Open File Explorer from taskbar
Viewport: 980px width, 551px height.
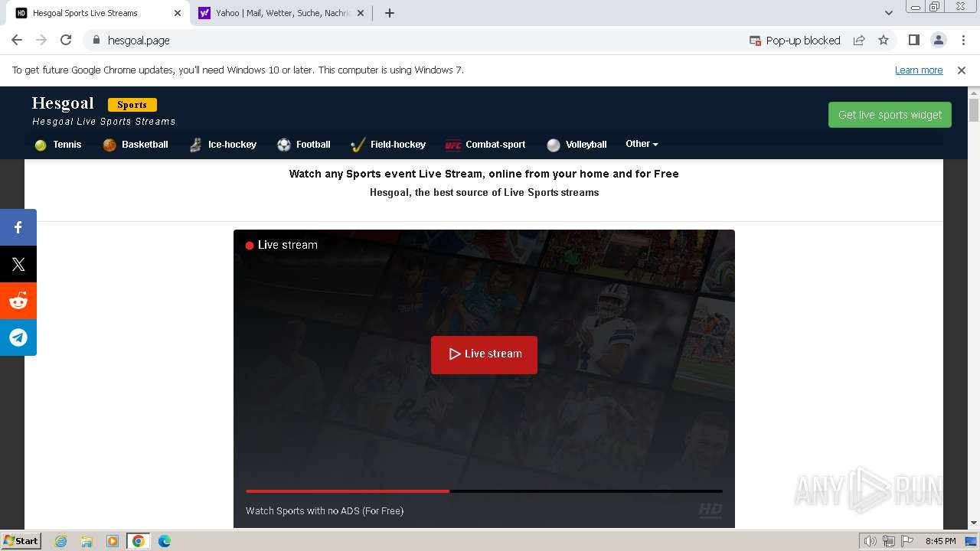87,541
